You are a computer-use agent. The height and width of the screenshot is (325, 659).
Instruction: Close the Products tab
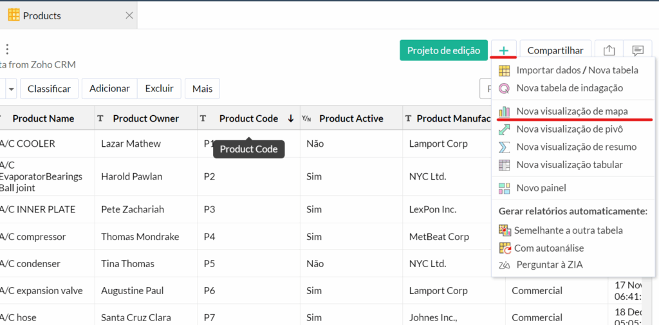point(129,15)
